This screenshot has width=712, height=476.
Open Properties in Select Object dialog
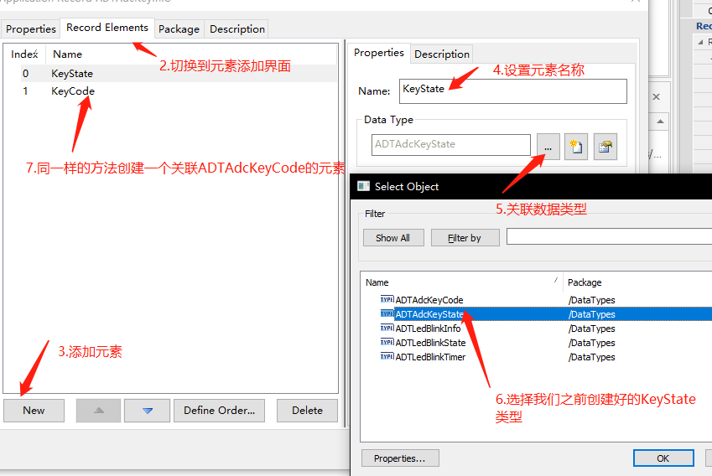[x=400, y=458]
